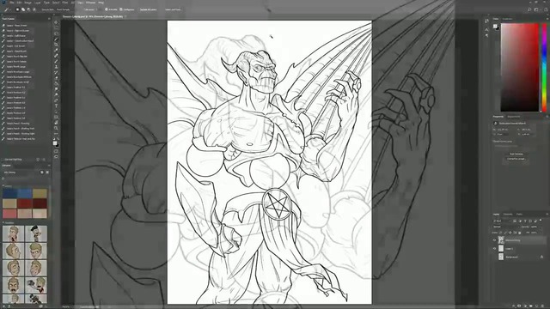Click Edit Contents button in Properties
This screenshot has height=309, width=550.
point(516,154)
